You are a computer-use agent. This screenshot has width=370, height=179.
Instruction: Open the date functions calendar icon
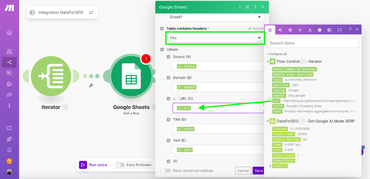tap(319, 29)
